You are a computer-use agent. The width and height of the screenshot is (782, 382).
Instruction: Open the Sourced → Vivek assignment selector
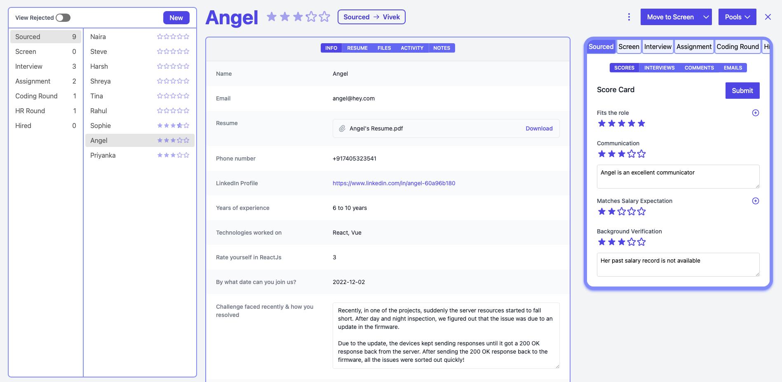point(371,17)
